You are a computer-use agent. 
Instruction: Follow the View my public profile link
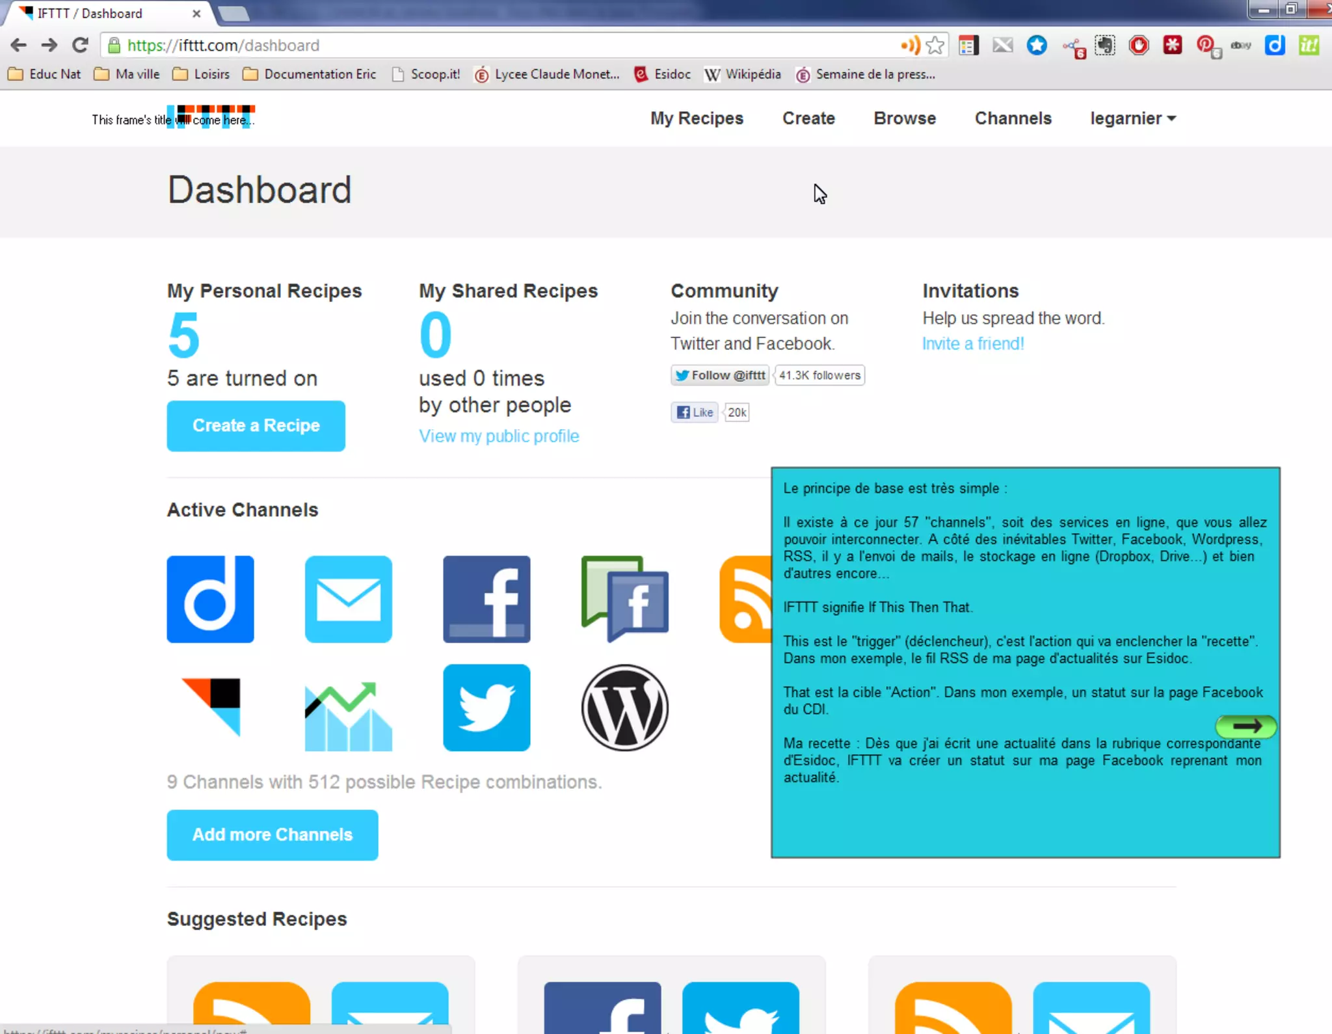coord(499,436)
